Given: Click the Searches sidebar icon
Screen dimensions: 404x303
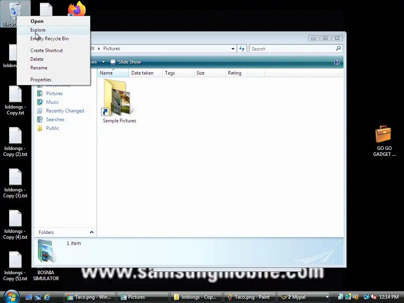Looking at the screenshot, I should coord(40,120).
